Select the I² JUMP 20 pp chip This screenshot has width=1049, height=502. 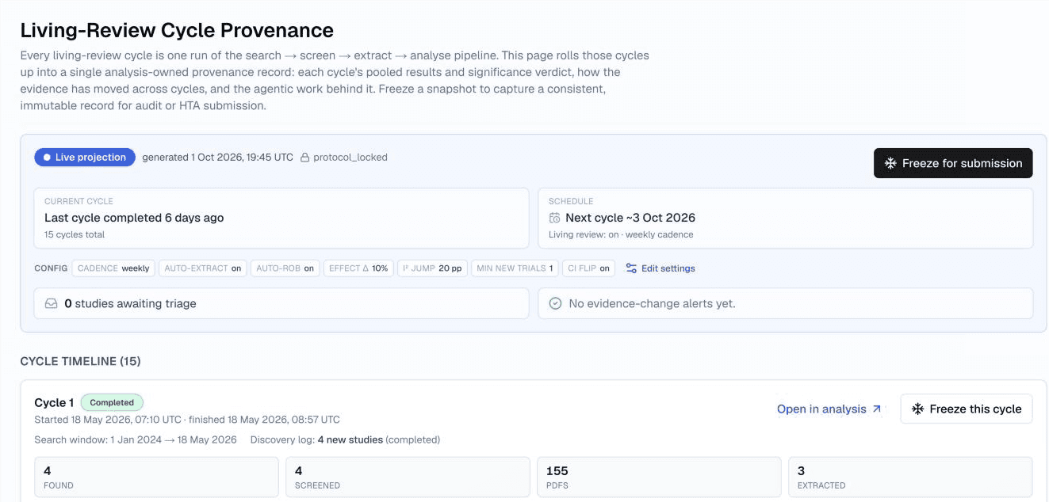(432, 268)
